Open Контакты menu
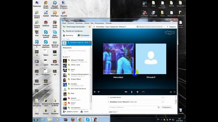The image size is (218, 122). point(71,23)
